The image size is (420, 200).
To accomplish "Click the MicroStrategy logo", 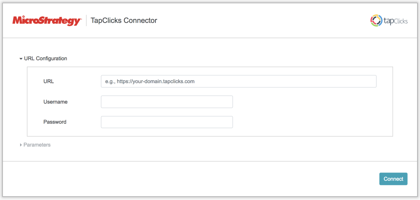I will 47,20.
